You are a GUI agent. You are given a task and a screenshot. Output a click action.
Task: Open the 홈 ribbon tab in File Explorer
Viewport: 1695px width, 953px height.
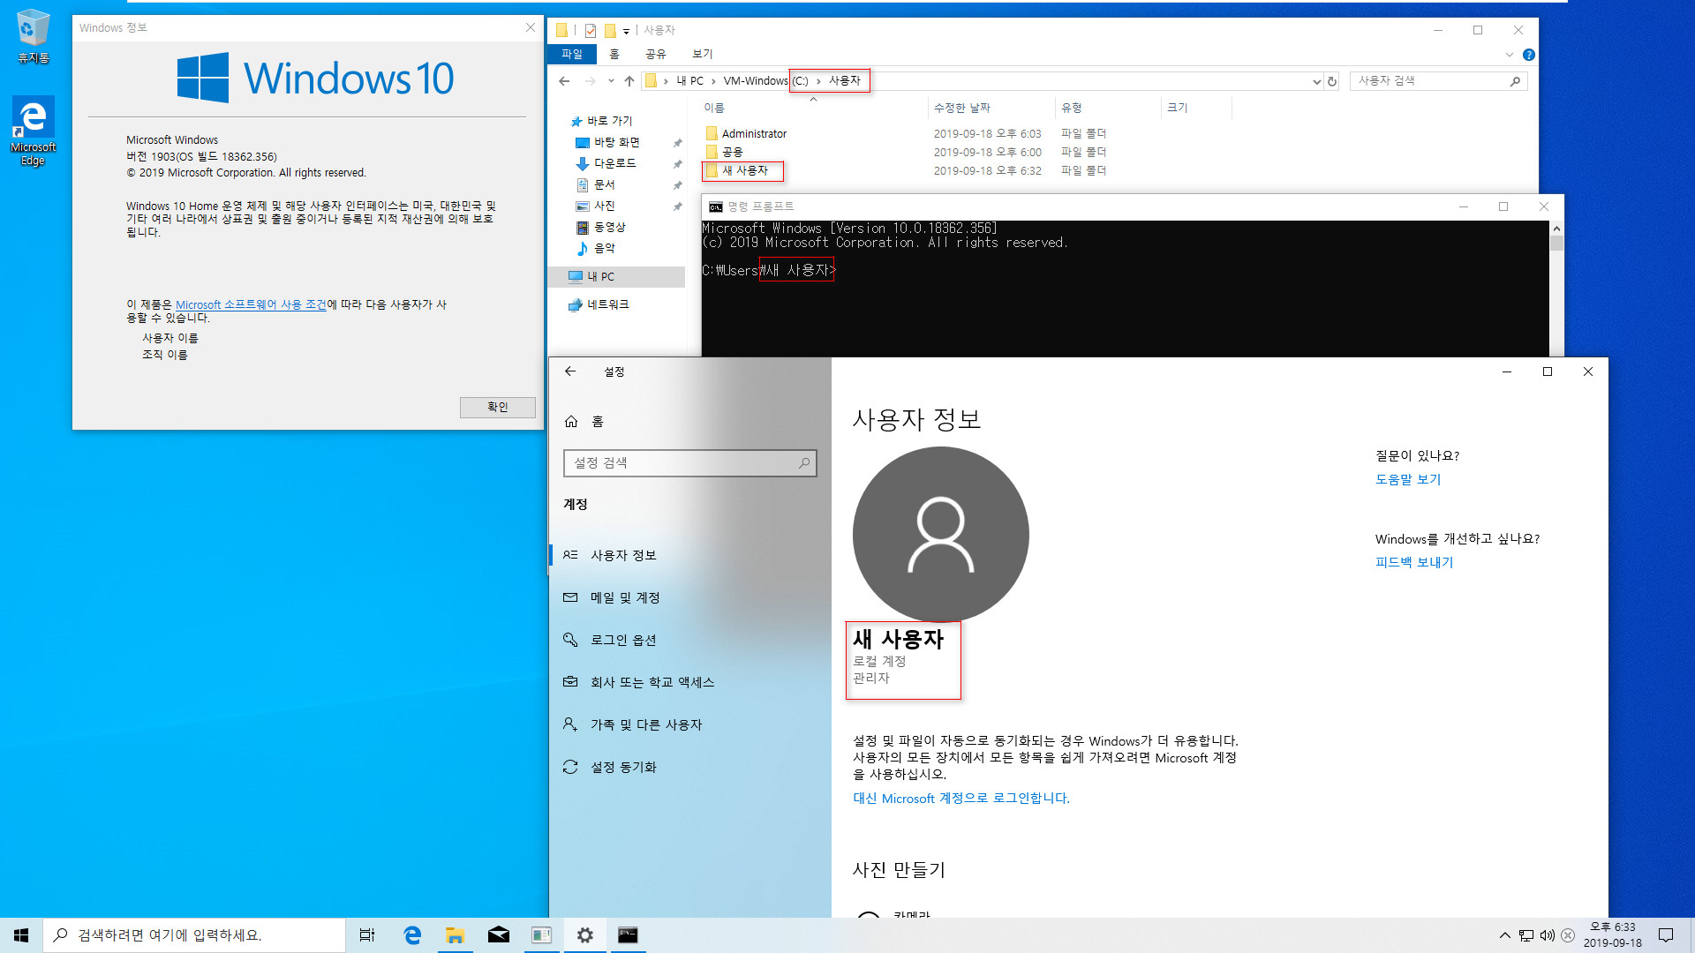click(x=614, y=54)
